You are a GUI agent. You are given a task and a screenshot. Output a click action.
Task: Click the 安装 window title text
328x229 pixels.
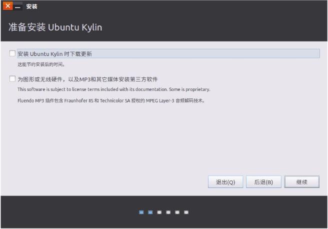tap(31, 7)
